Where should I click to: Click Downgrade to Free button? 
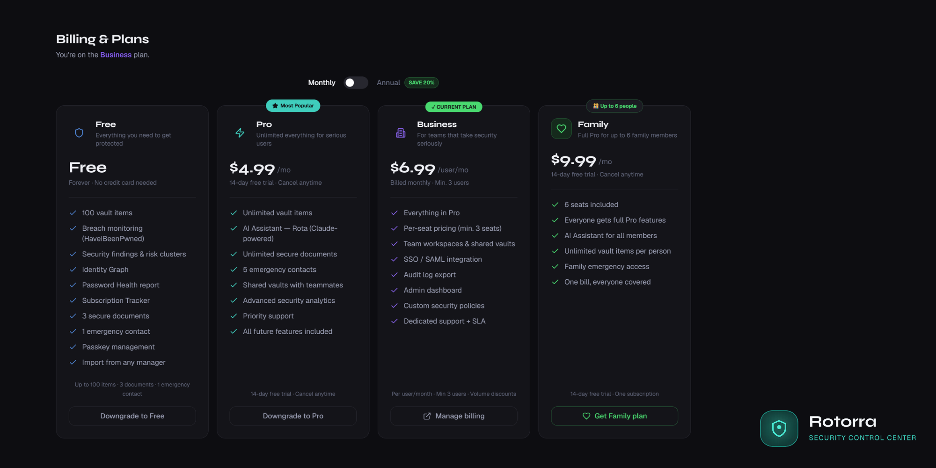pyautogui.click(x=132, y=416)
